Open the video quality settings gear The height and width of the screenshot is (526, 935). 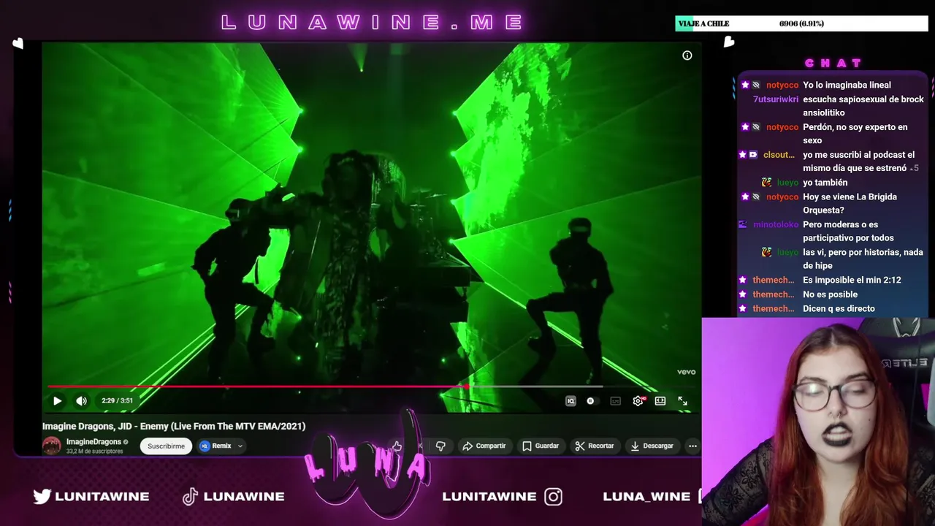(x=638, y=400)
